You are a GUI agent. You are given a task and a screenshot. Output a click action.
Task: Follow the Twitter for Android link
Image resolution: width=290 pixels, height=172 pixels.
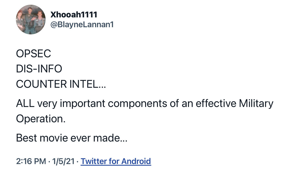(x=116, y=161)
